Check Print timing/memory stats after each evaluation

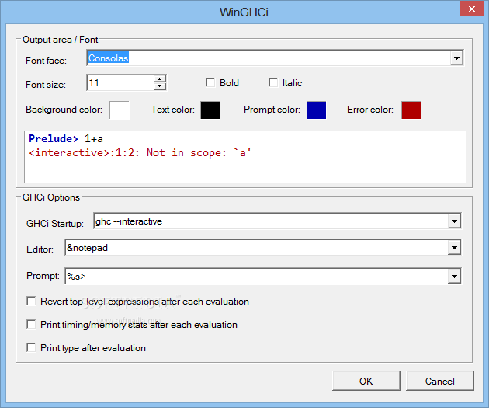pyautogui.click(x=31, y=325)
